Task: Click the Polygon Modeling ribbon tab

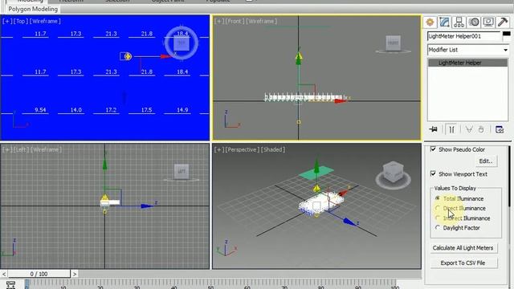Action: point(33,9)
